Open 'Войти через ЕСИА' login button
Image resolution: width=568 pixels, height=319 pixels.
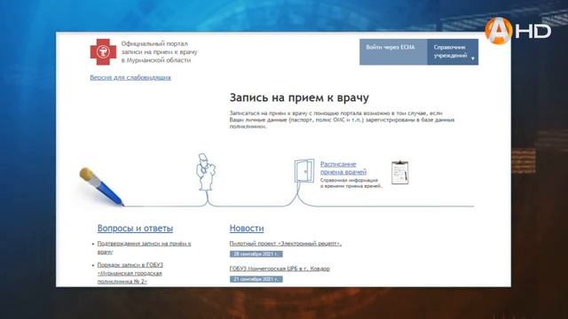click(393, 51)
